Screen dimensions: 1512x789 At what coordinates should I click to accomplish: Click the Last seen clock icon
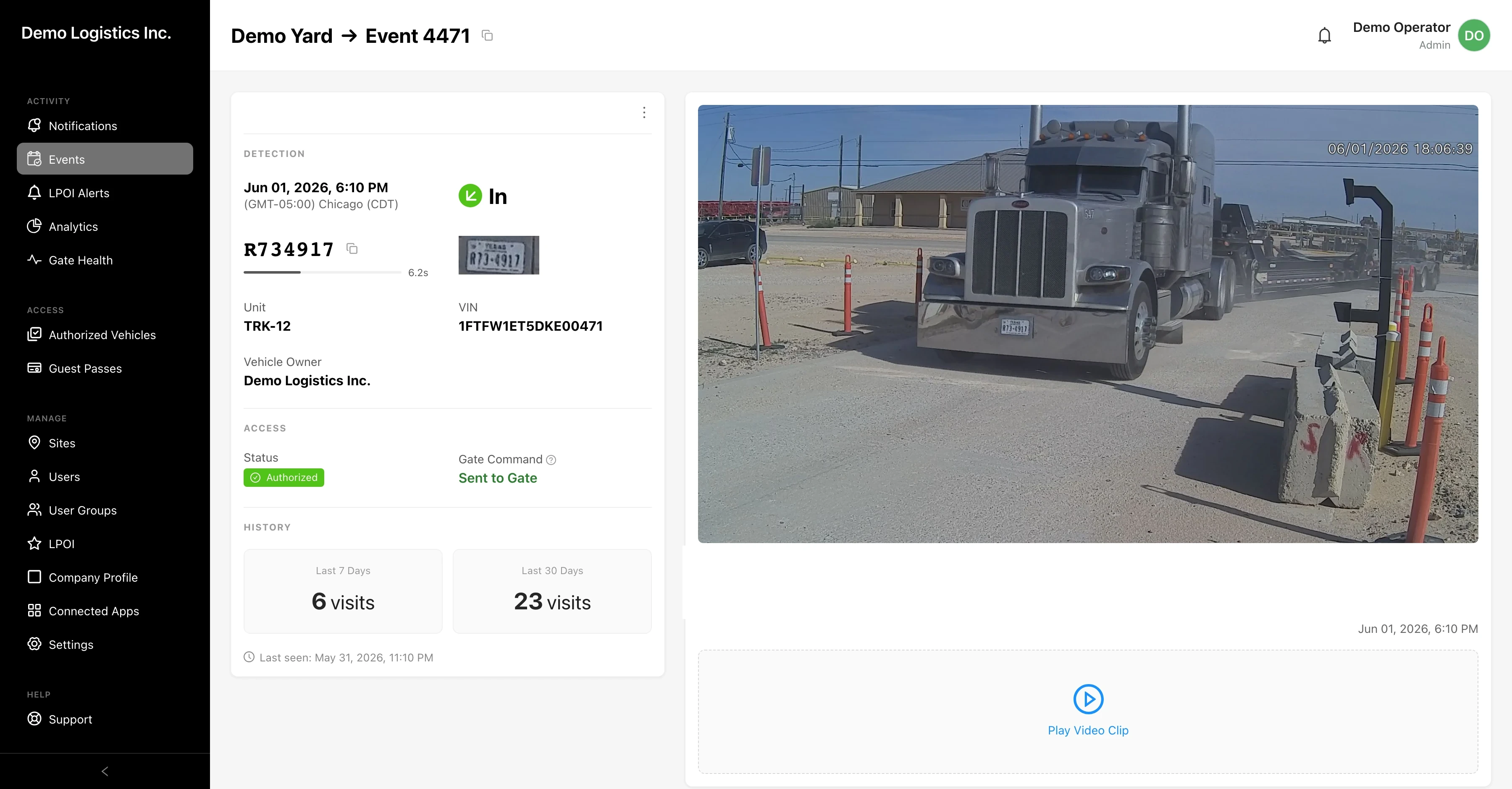249,657
